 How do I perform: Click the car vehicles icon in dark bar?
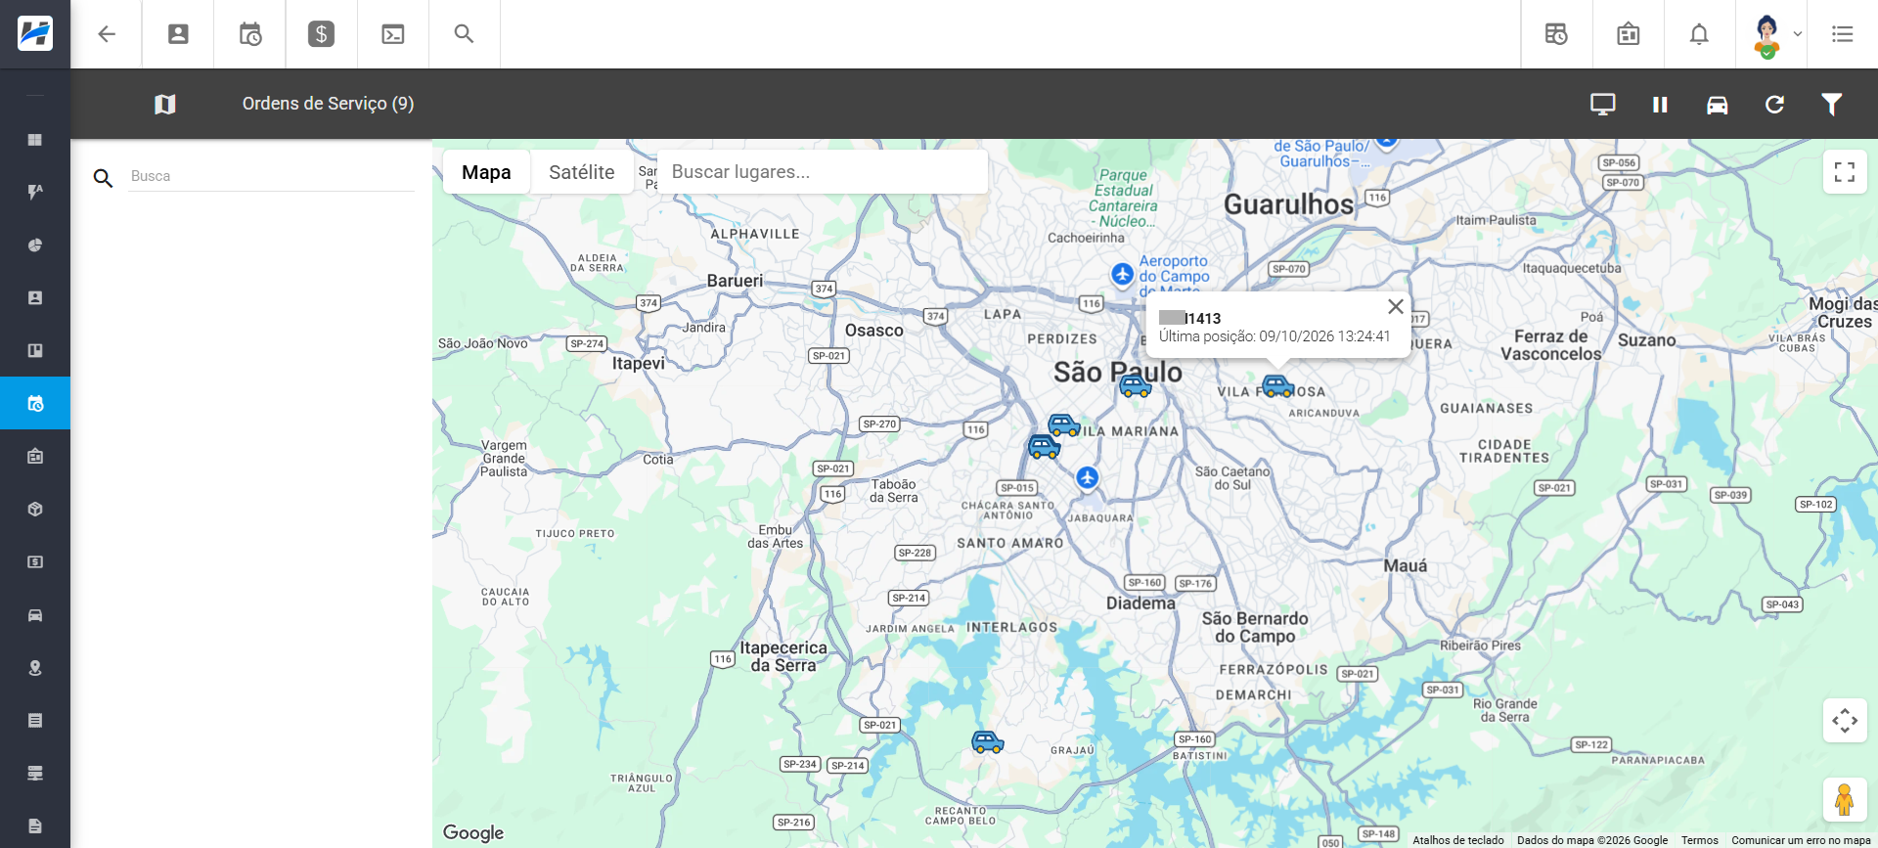[x=1718, y=104]
